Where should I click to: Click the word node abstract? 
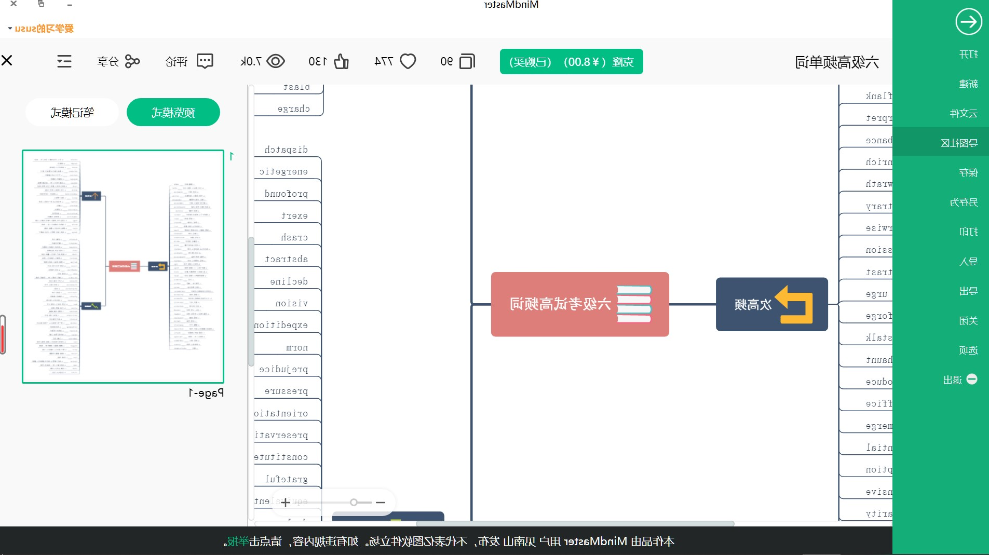286,259
